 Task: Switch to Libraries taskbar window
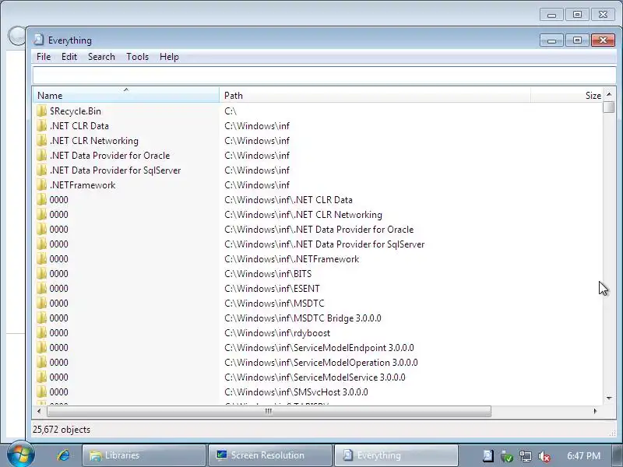pyautogui.click(x=144, y=455)
